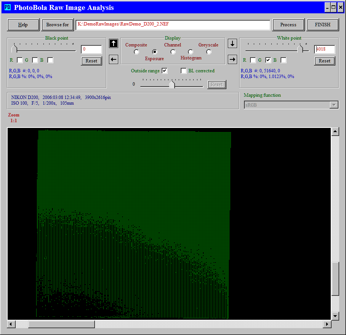Select the Composite display radio button

pyautogui.click(x=136, y=52)
